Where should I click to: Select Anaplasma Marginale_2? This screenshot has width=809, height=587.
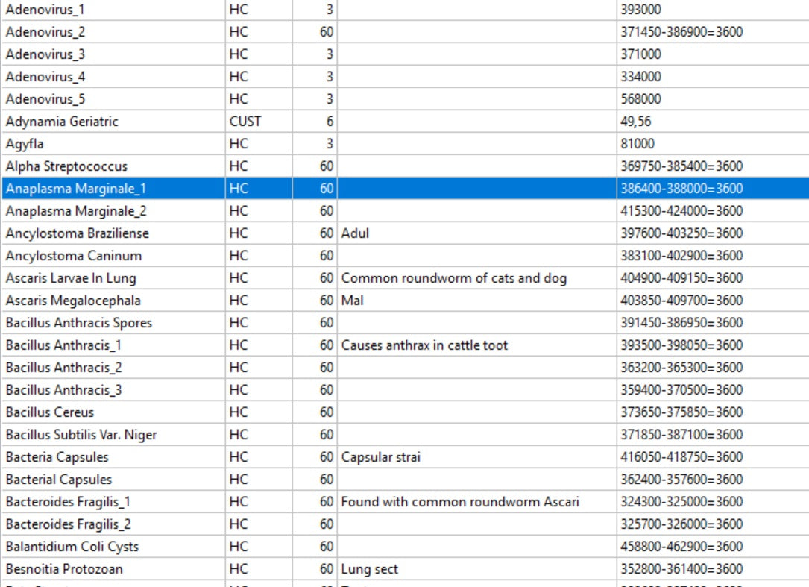tap(112, 211)
